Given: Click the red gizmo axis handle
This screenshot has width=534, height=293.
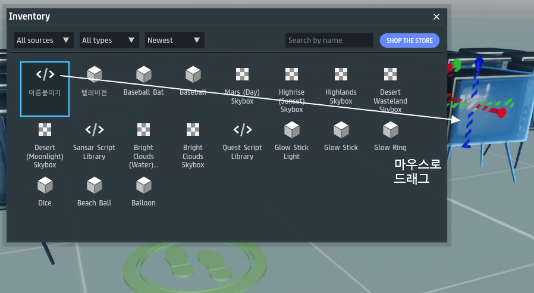Looking at the screenshot, I should (501, 113).
